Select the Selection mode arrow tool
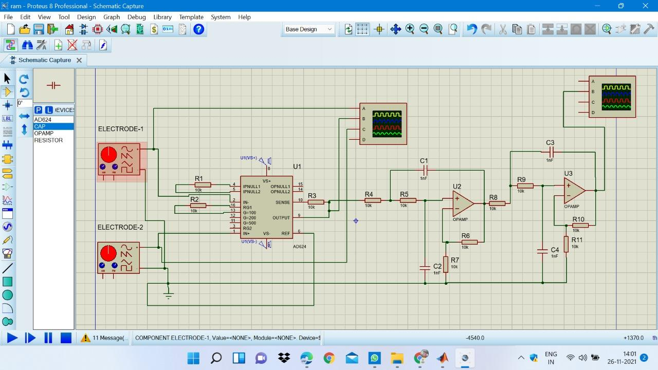Viewport: 658px width, 370px height. pyautogui.click(x=7, y=79)
